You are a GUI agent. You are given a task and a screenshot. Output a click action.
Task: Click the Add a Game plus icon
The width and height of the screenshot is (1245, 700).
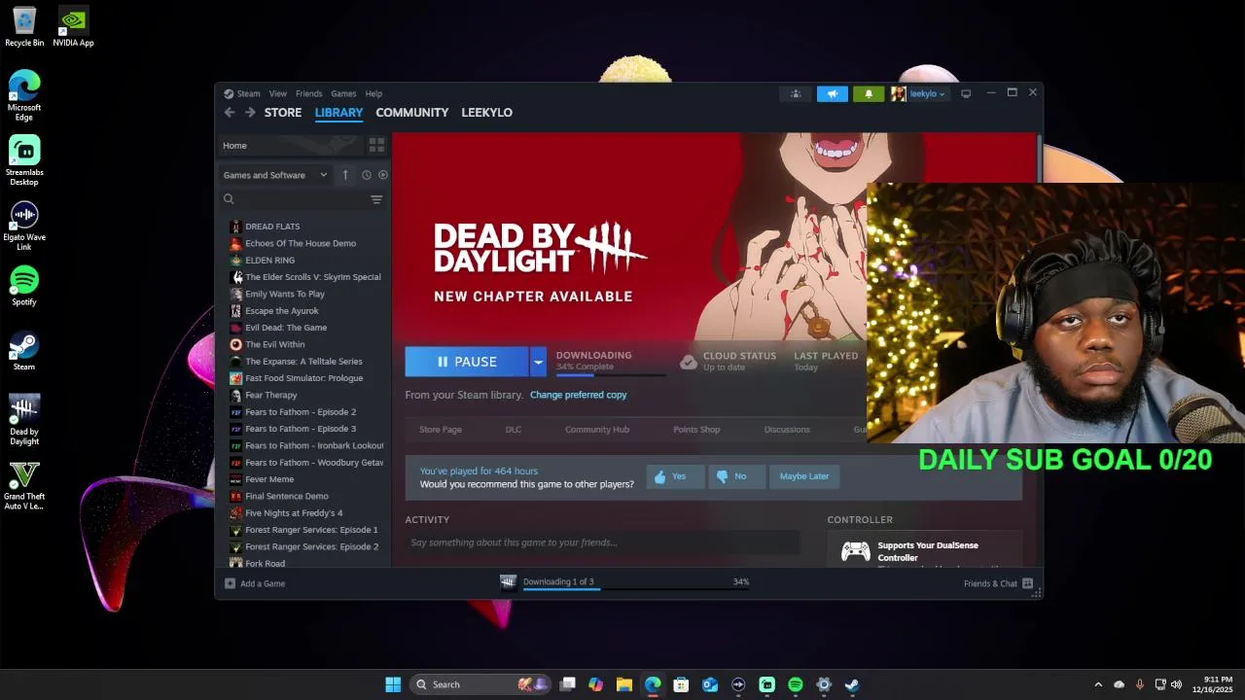coord(230,583)
